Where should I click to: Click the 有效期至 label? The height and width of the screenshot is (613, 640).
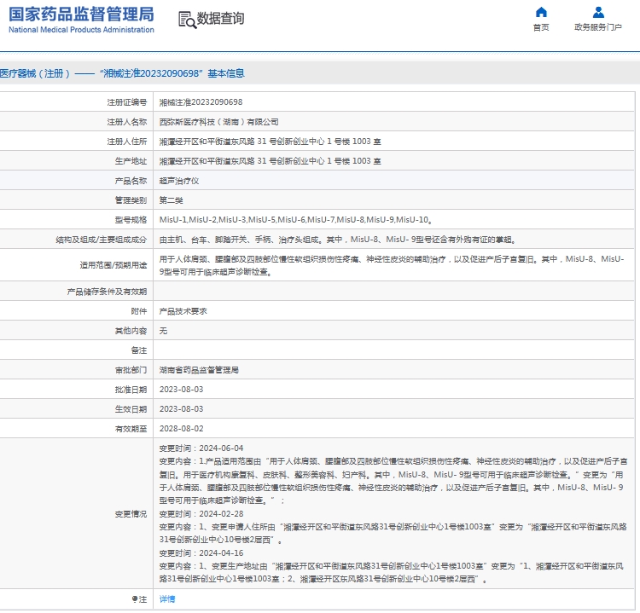pyautogui.click(x=131, y=429)
